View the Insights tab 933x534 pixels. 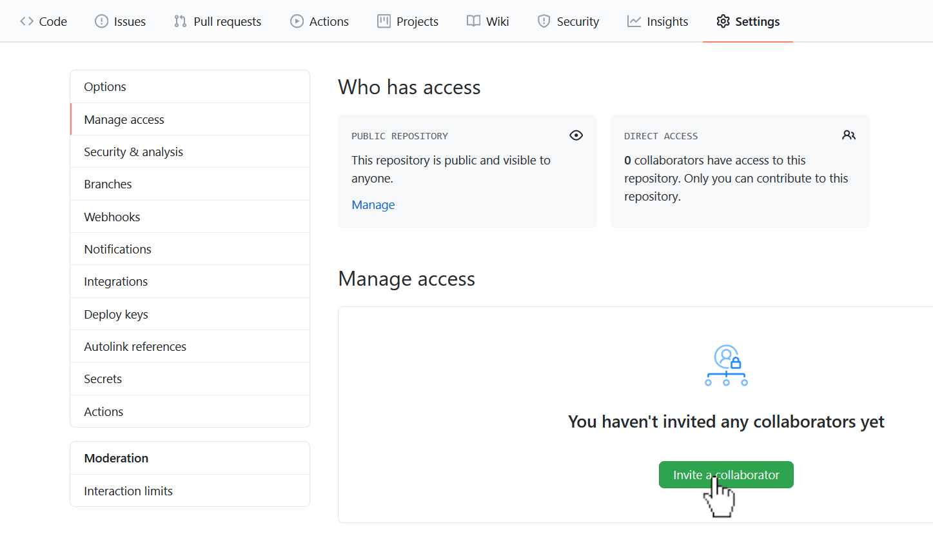658,21
